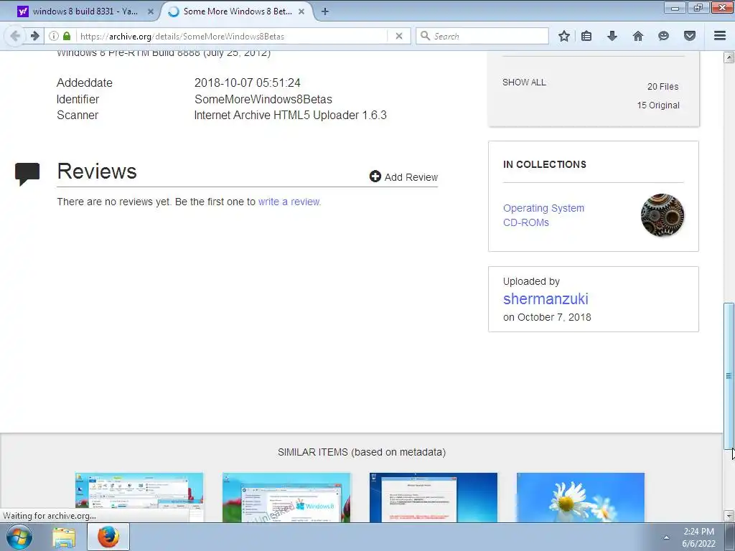Close the Some More Windows 8 Betas tab
This screenshot has width=735, height=551.
click(x=301, y=11)
